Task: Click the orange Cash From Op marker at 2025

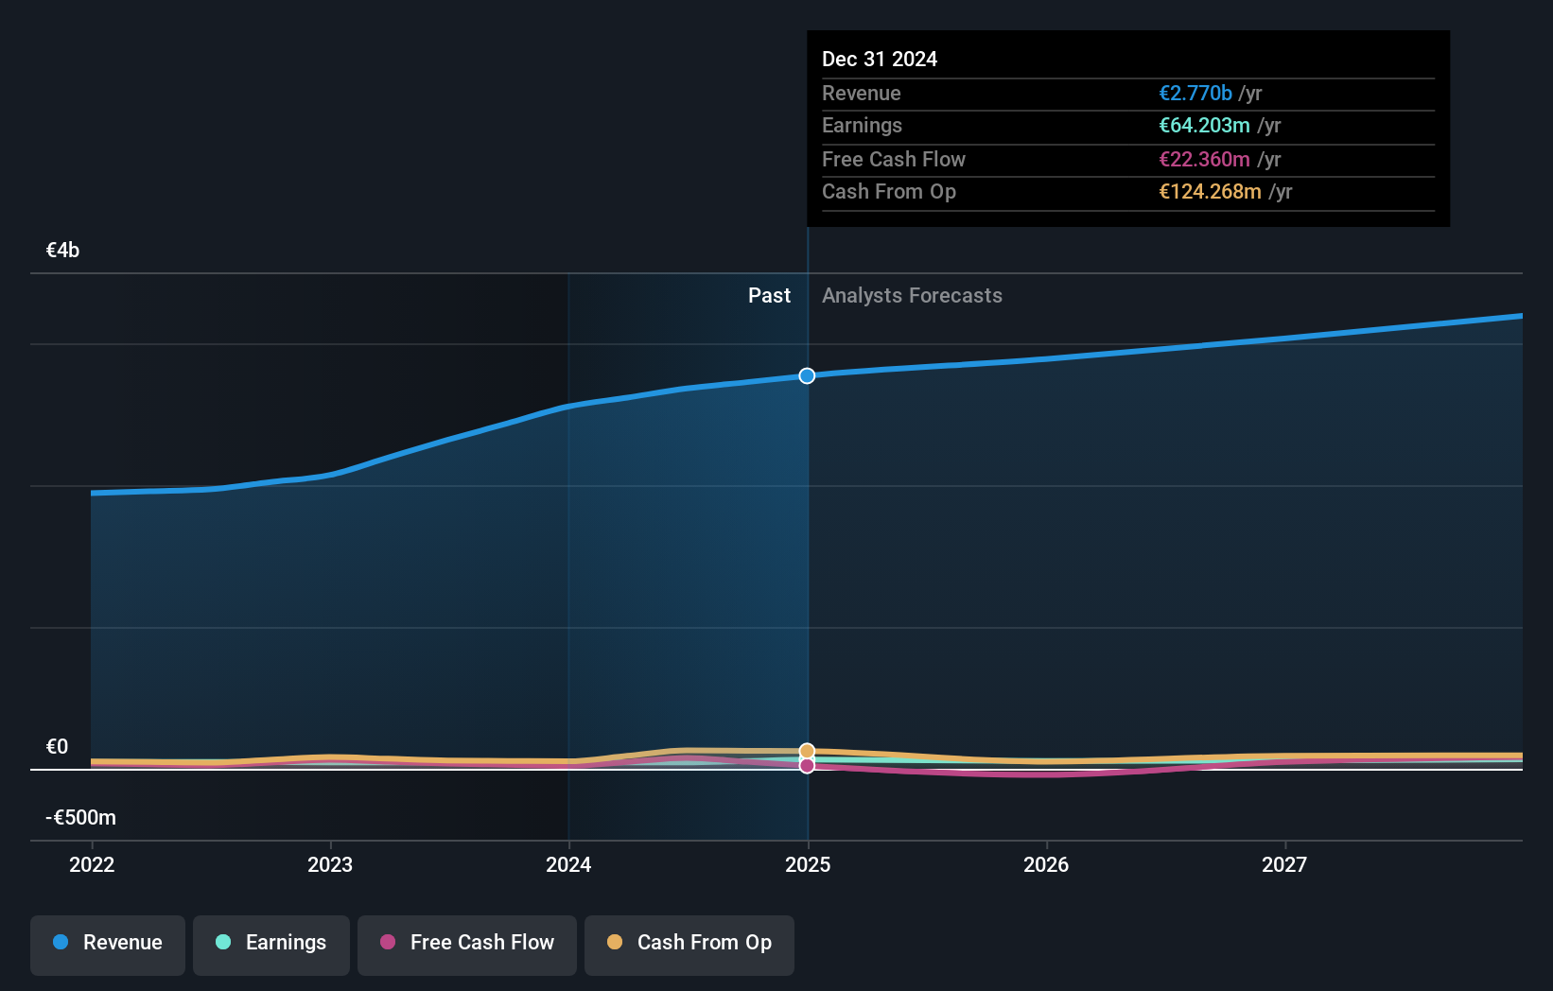Action: [807, 750]
